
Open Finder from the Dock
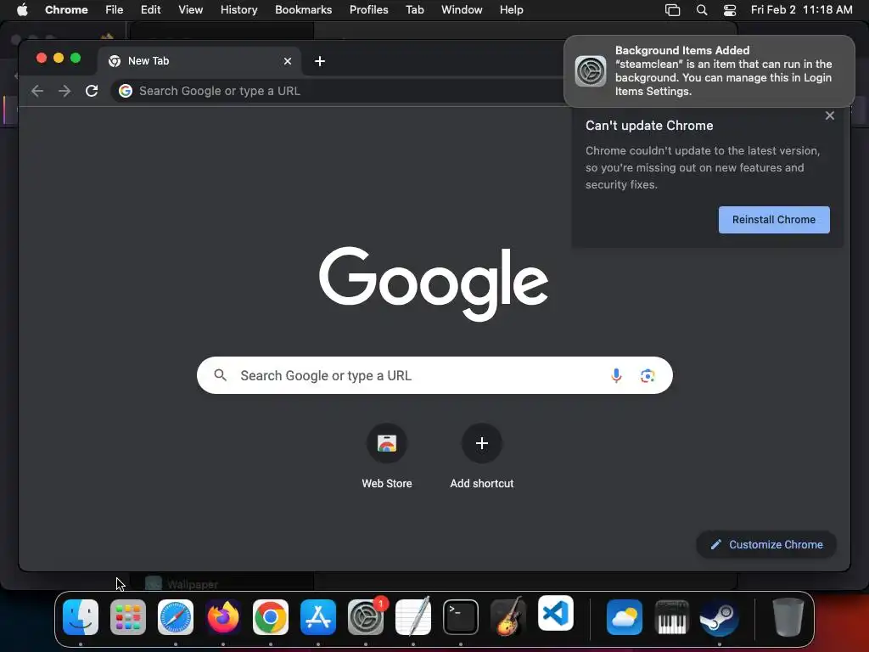point(81,616)
